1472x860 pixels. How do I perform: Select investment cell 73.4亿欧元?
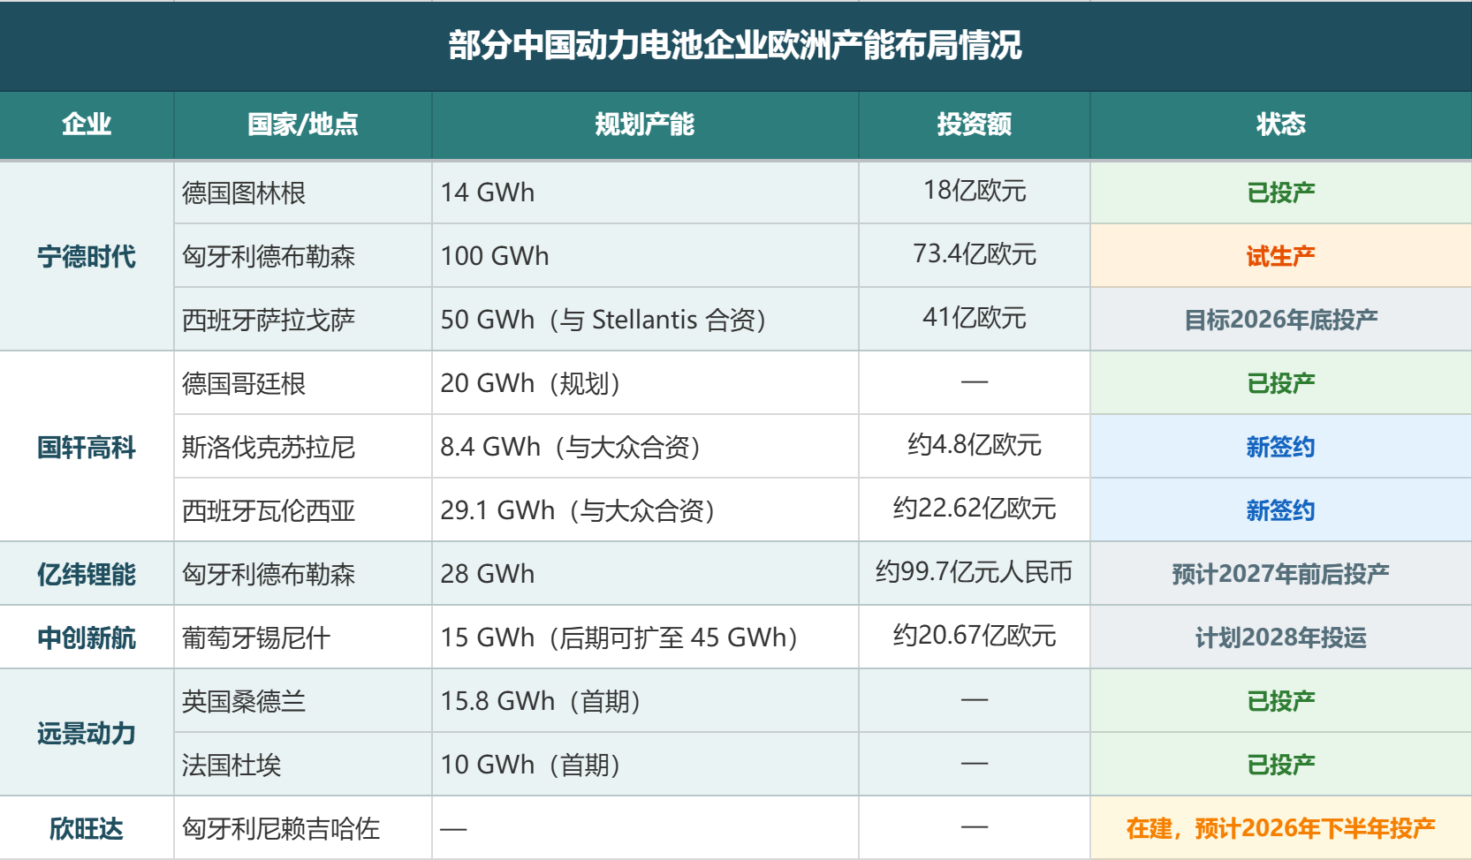(x=975, y=256)
